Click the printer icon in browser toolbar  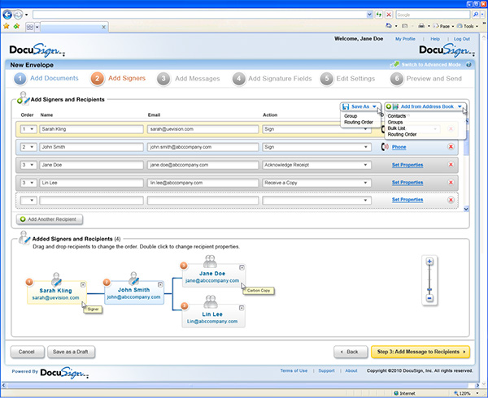point(421,26)
